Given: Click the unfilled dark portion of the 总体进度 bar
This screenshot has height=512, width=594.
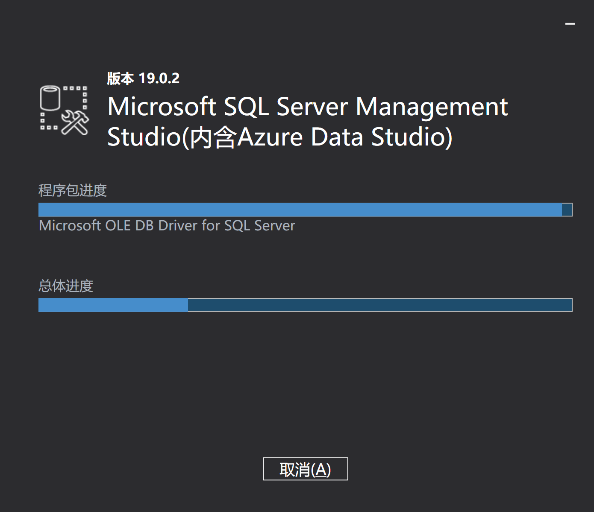Looking at the screenshot, I should [x=379, y=305].
